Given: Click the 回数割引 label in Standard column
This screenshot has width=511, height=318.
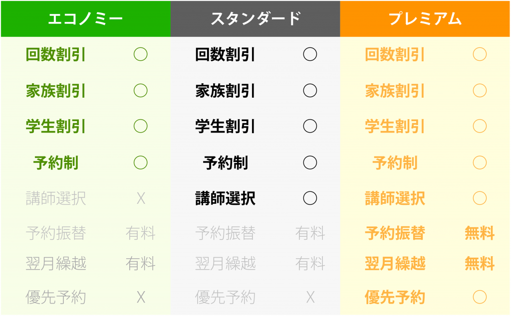Looking at the screenshot, I should (225, 54).
